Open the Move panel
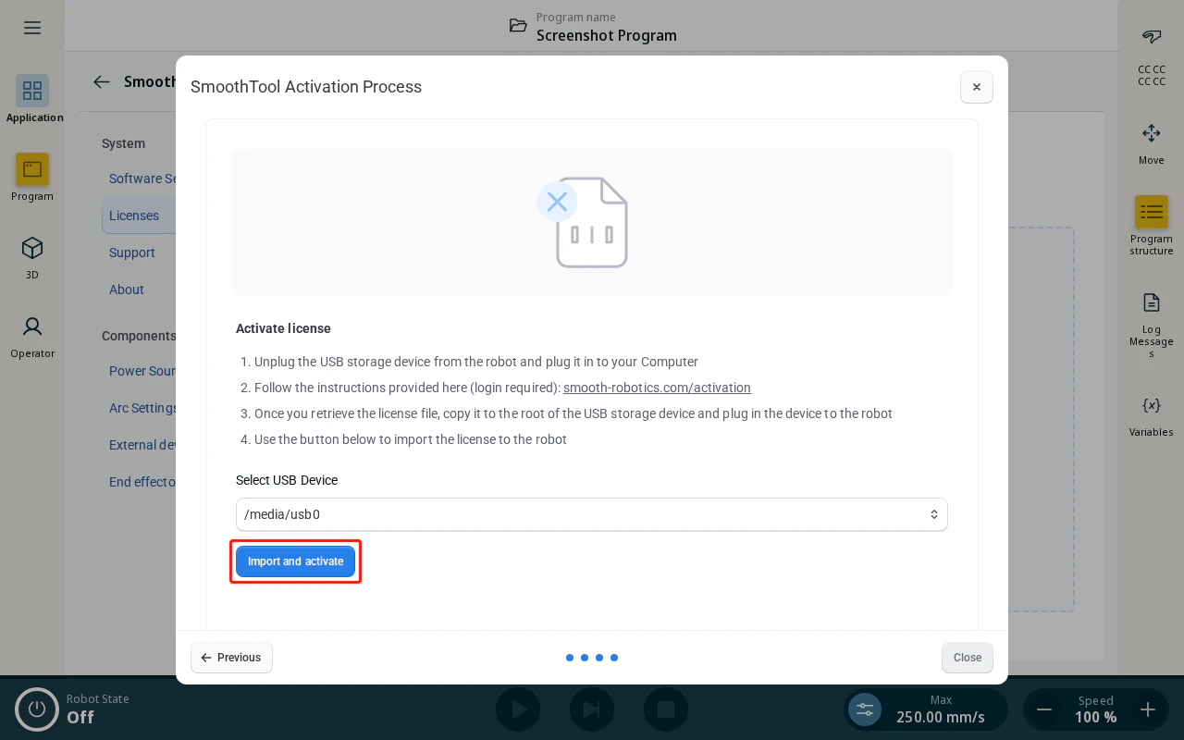The height and width of the screenshot is (740, 1184). point(1152,143)
